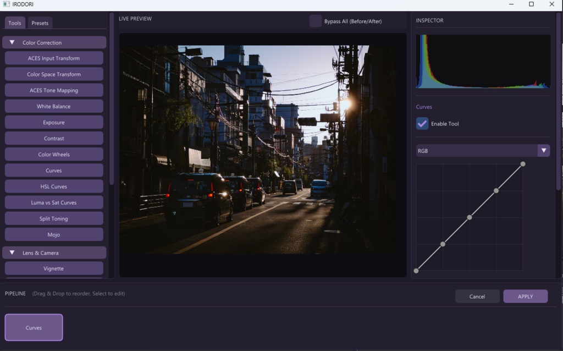
Task: Select the Curves node in pipeline
Action: coord(34,327)
